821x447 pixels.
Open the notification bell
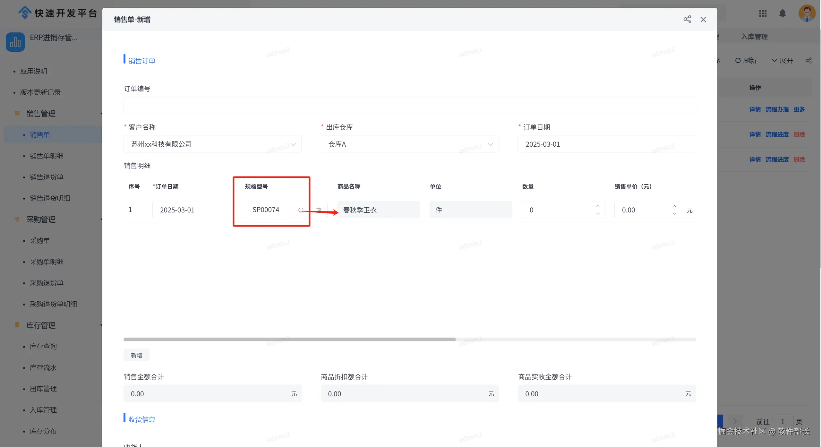(x=783, y=13)
